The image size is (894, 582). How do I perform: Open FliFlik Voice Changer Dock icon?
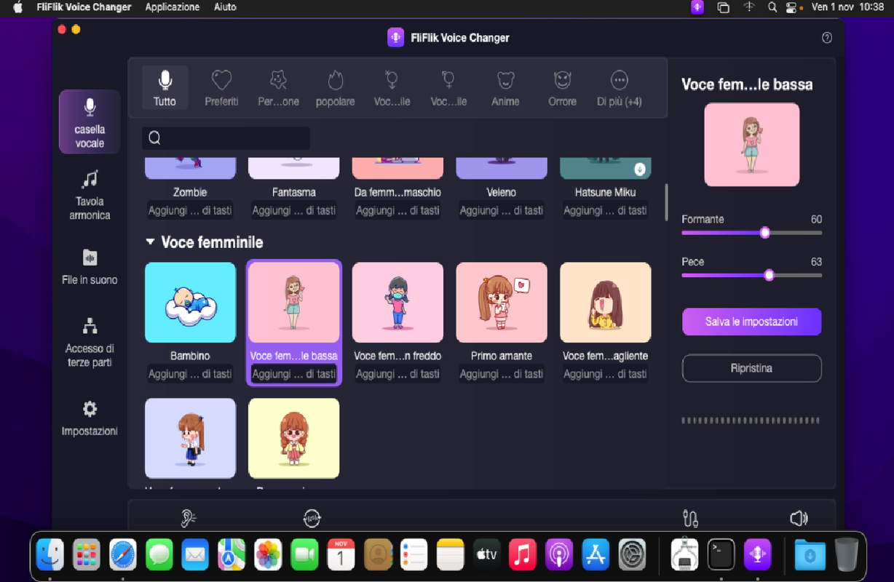coord(757,556)
